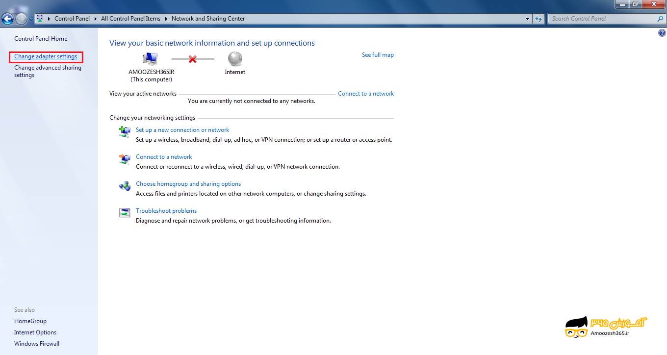
Task: Open the recent pages dropdown arrow
Action: (x=31, y=19)
